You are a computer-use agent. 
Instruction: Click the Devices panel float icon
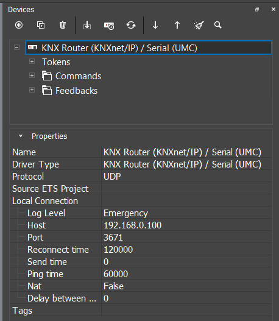257,9
